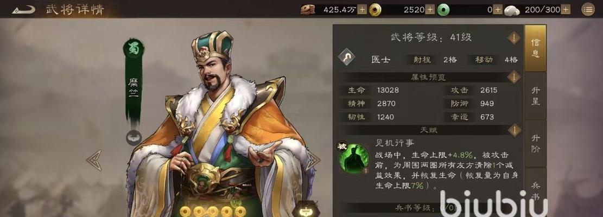Viewport: 603px width, 217px height.
Task: Open the list menu icon at top right
Action: tap(588, 10)
